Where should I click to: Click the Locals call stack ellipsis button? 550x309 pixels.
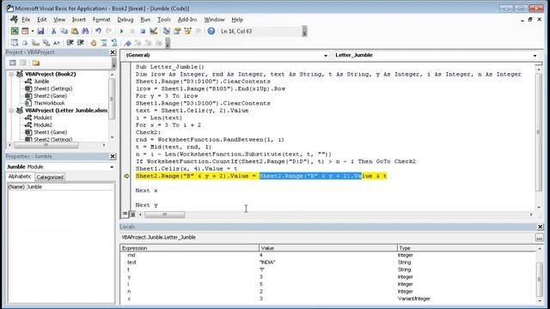click(540, 238)
